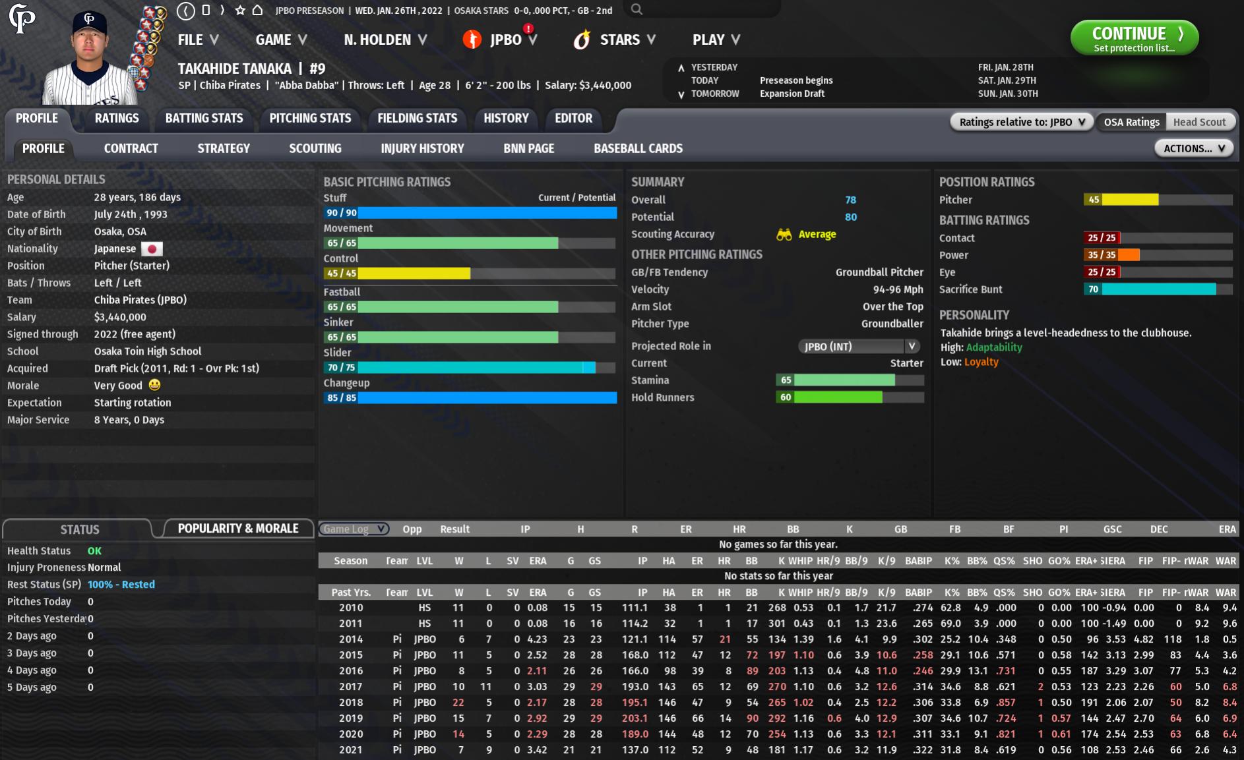Open the HISTORY tab
1244x760 pixels.
click(x=506, y=119)
